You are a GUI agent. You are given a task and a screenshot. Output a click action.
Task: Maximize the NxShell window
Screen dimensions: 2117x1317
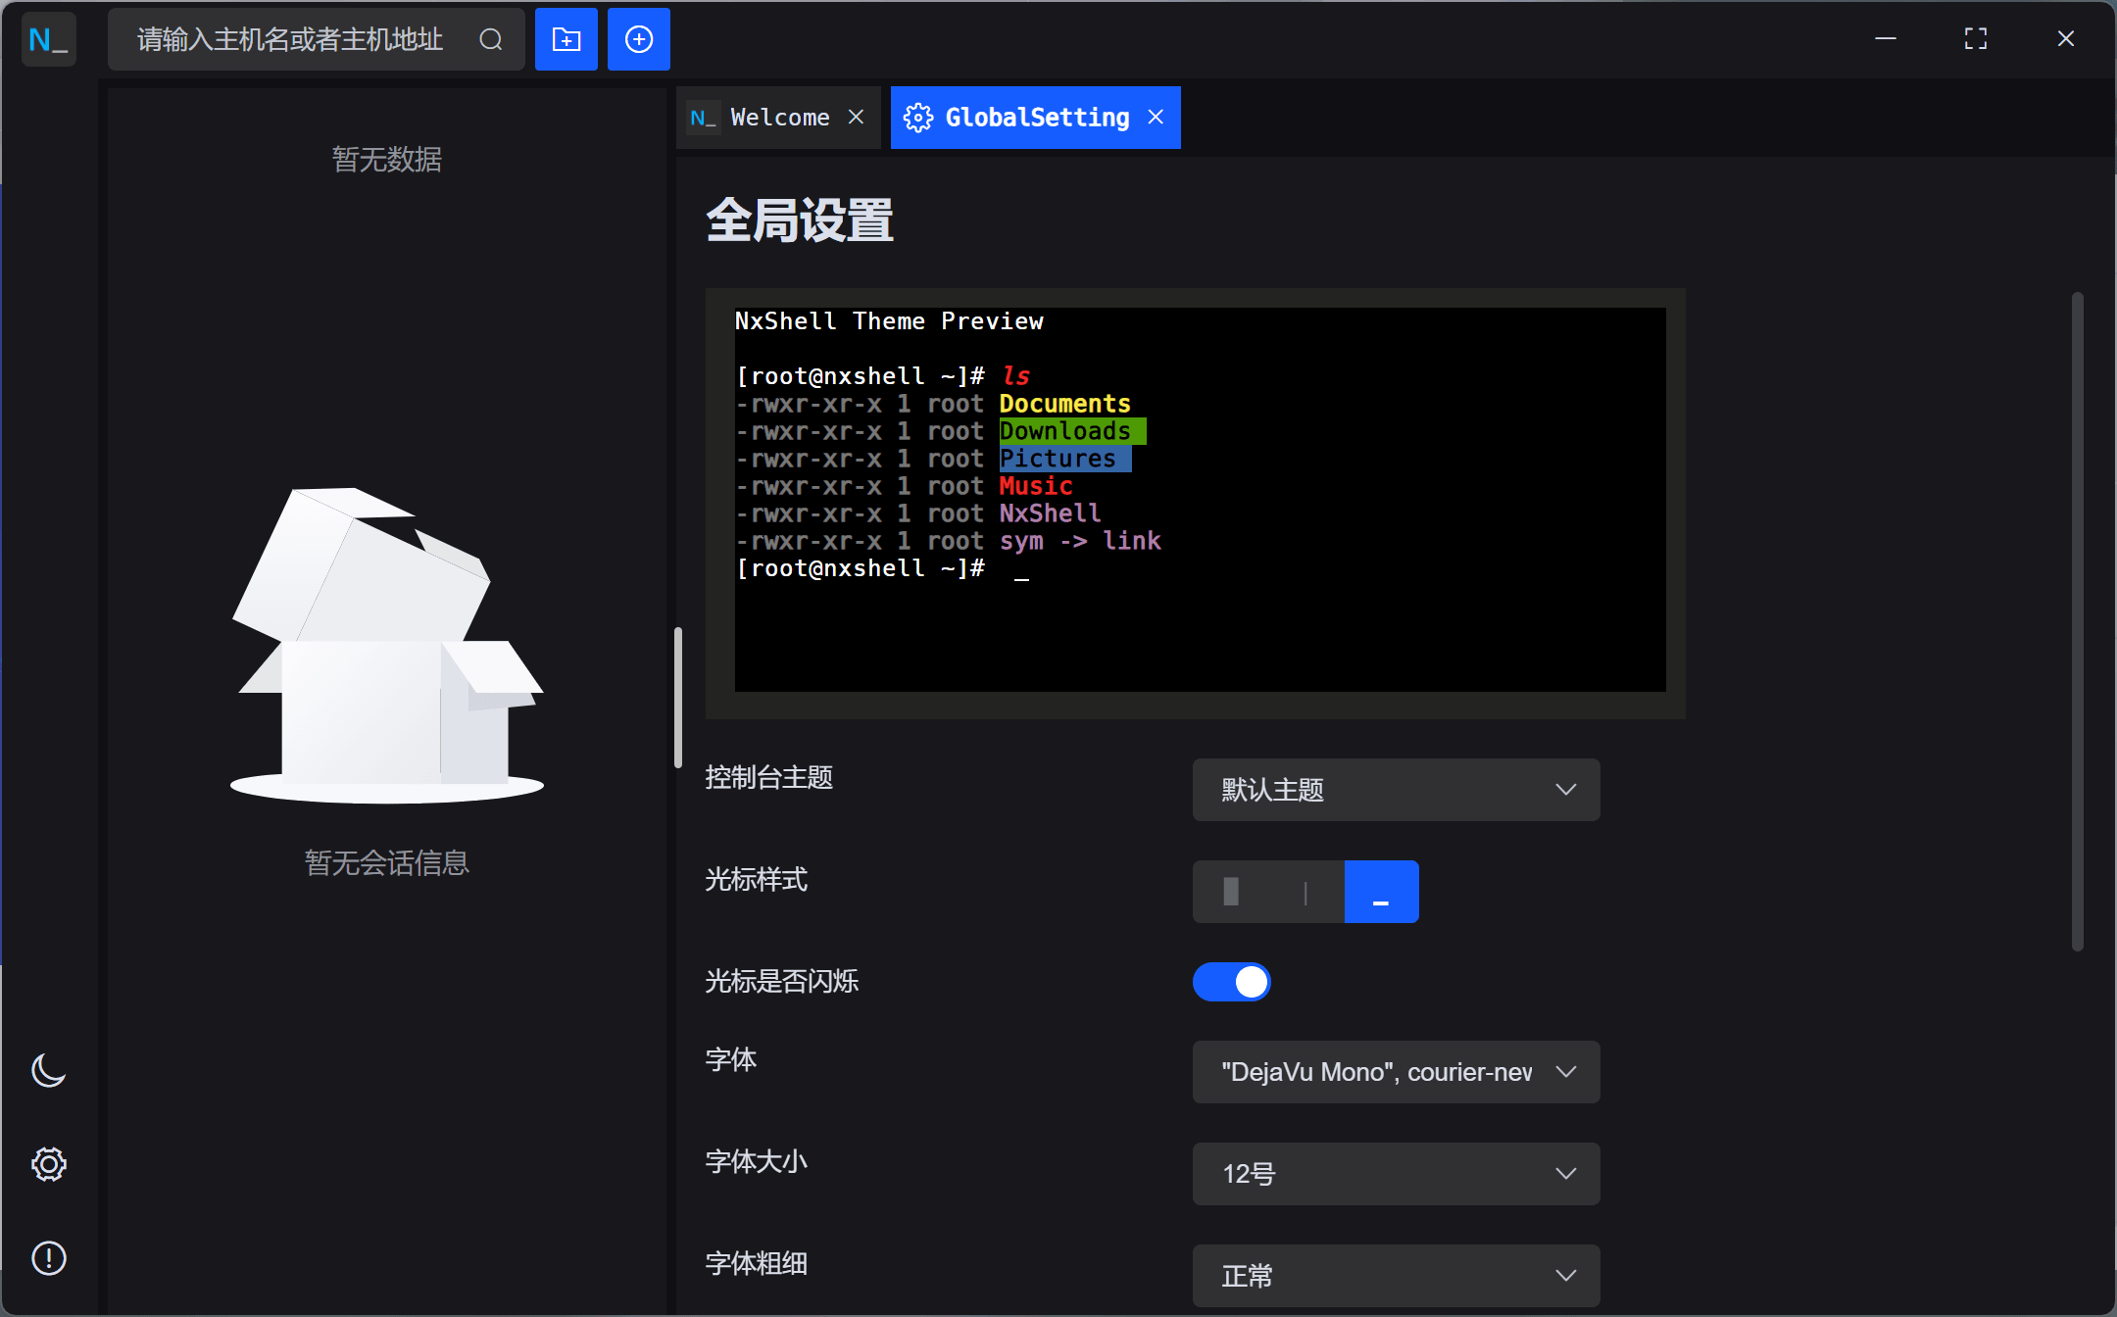click(1976, 39)
